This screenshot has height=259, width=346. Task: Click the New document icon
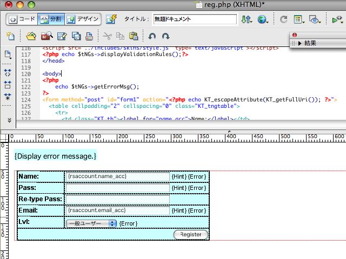tap(10, 36)
